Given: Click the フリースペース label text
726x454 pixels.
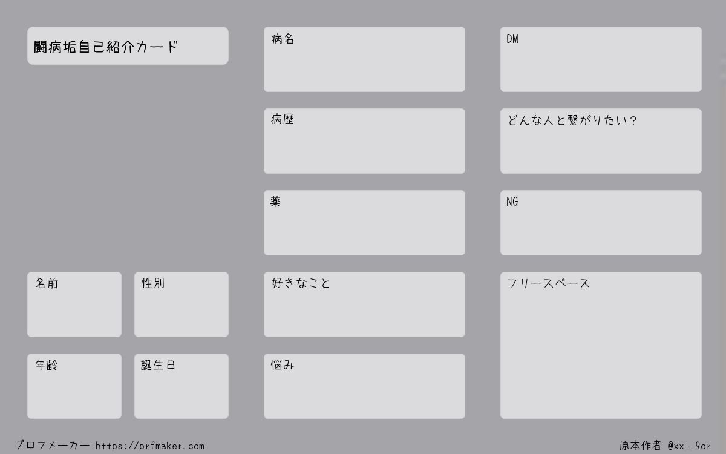Looking at the screenshot, I should 549,283.
